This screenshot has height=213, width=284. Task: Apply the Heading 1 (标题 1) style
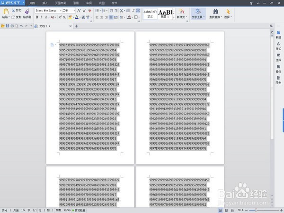165,14
